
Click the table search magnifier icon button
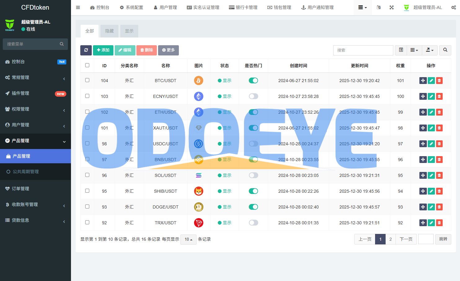[445, 50]
